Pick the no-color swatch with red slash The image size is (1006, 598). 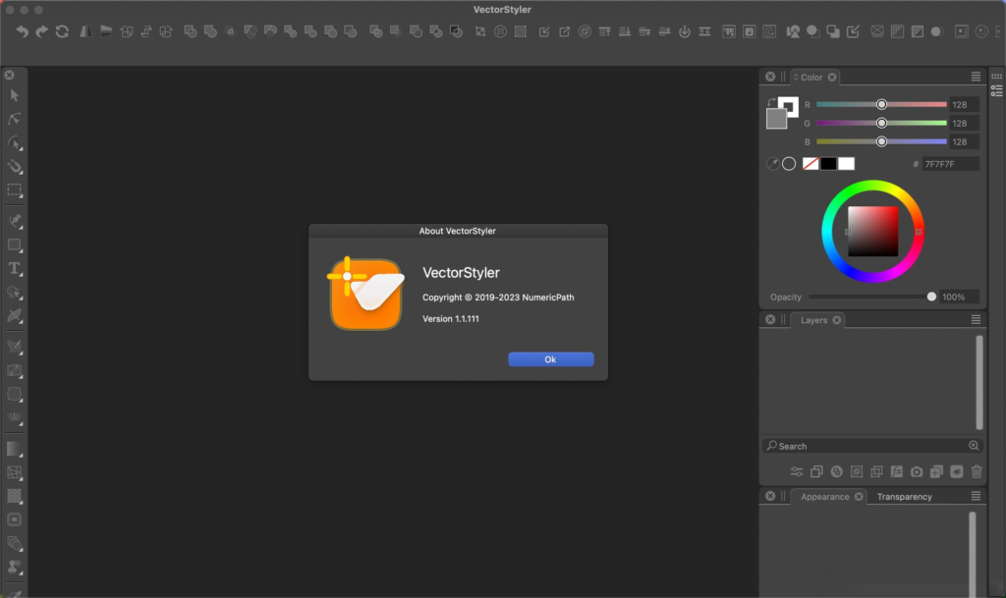click(x=810, y=164)
